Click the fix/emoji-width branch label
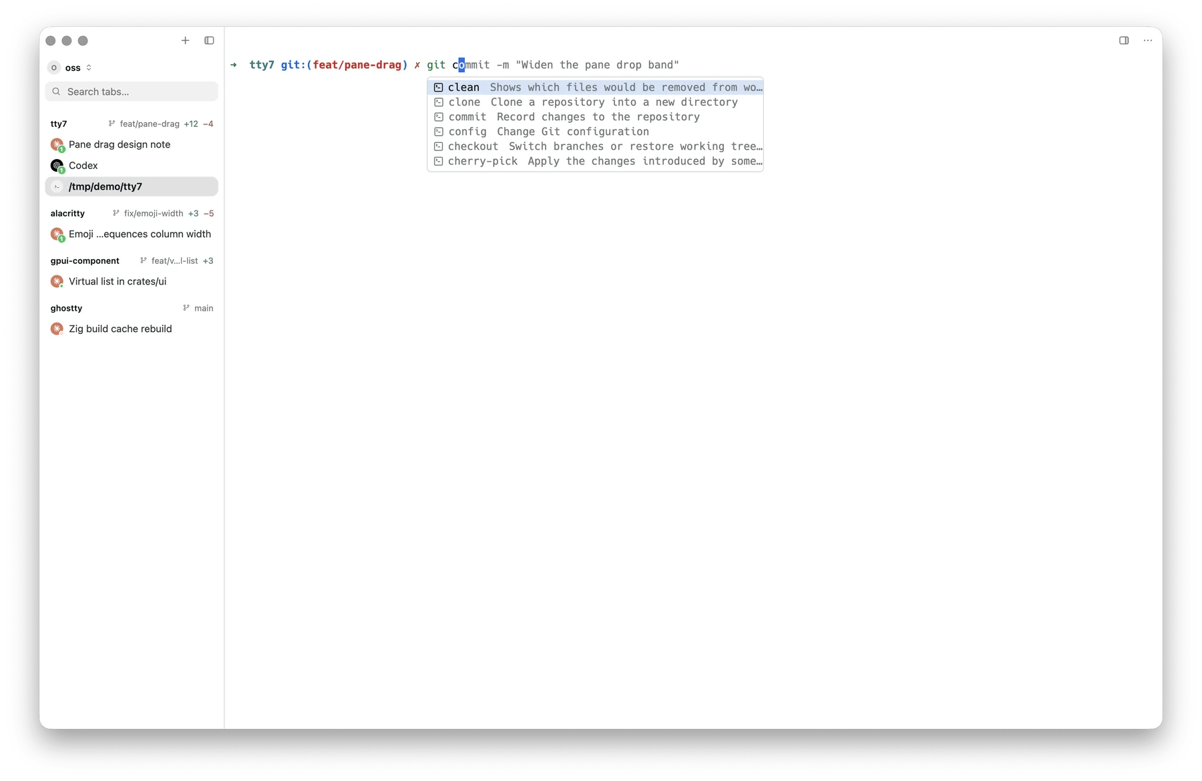Viewport: 1202px width, 781px height. point(154,213)
